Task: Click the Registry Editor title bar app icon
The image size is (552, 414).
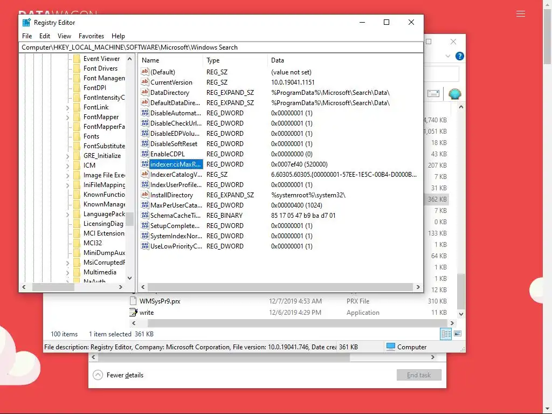Action: coord(26,23)
